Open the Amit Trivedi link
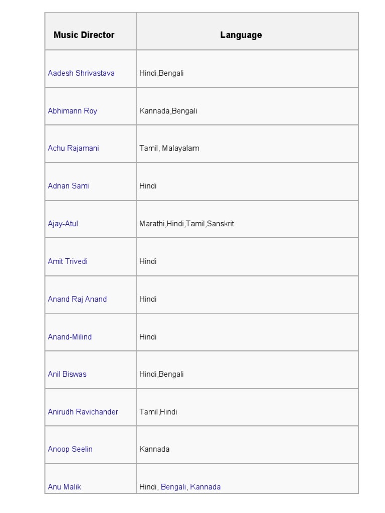This screenshot has width=385, height=513. 68,261
